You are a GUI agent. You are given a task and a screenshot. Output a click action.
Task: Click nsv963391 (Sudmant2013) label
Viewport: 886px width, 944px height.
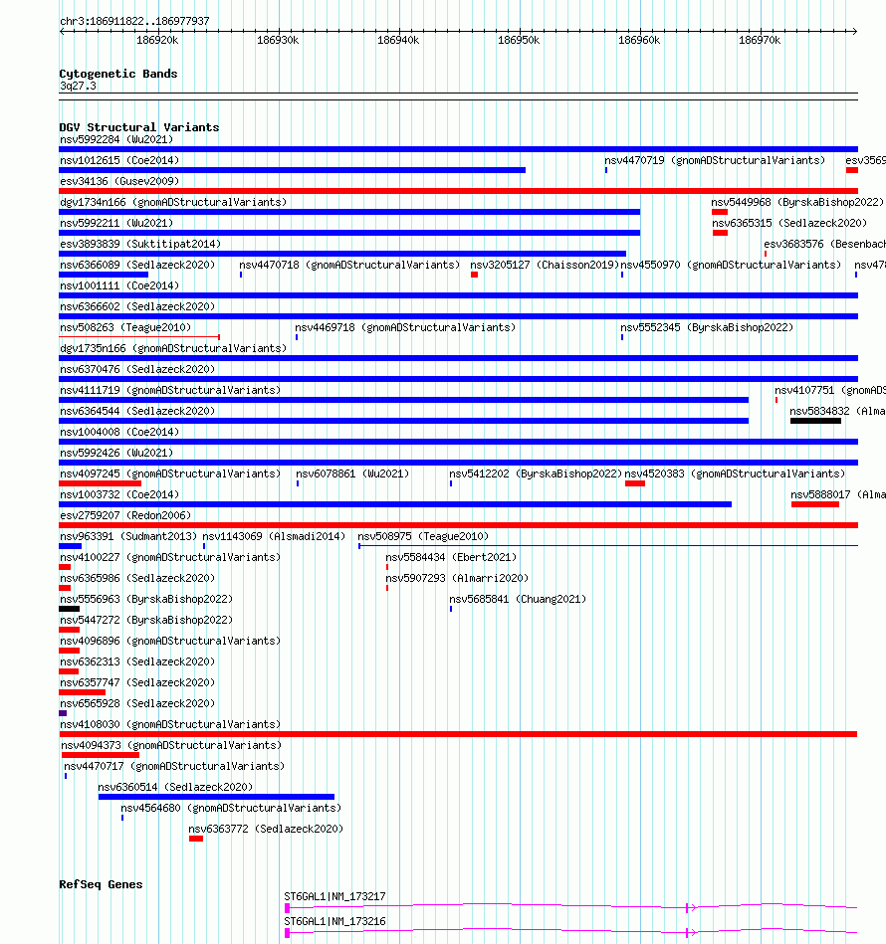[x=128, y=536]
